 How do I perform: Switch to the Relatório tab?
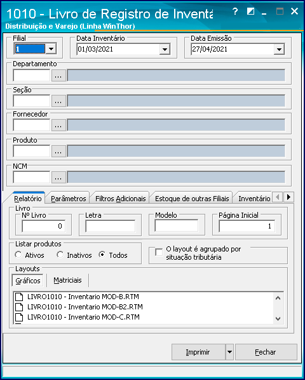[28, 199]
